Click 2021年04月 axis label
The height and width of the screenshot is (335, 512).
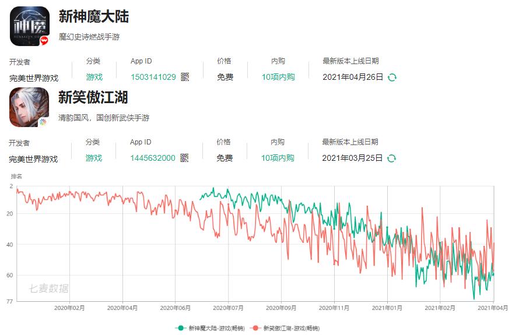click(493, 308)
